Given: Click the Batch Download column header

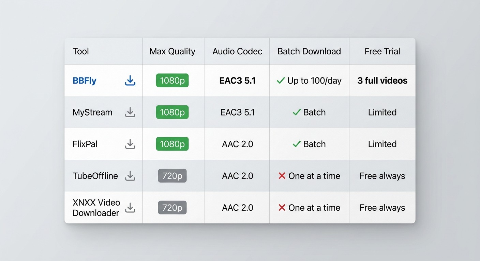Looking at the screenshot, I should click(309, 51).
